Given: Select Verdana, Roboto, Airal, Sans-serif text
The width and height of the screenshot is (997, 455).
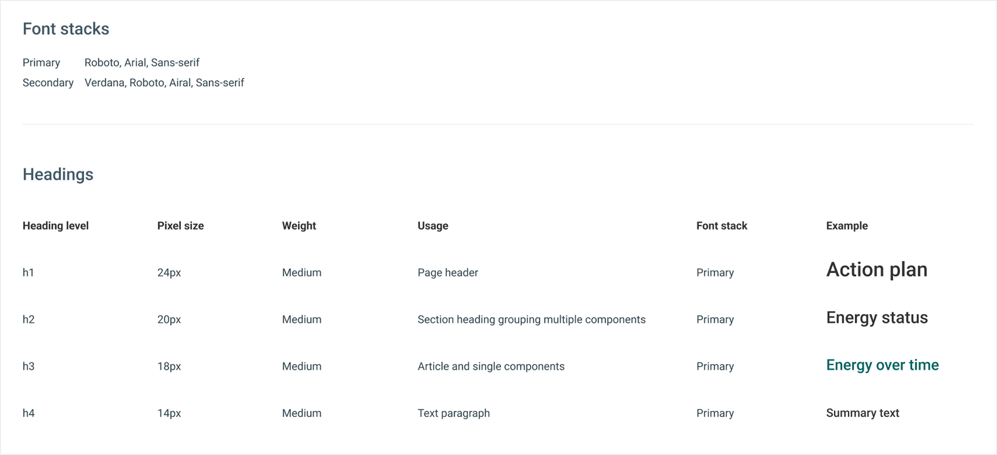Looking at the screenshot, I should pos(164,83).
